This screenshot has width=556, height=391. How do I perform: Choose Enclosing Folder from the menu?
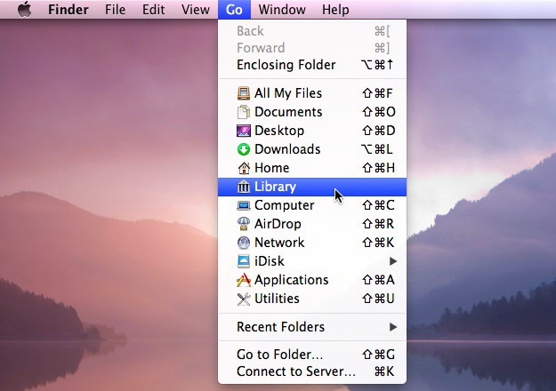pyautogui.click(x=312, y=65)
